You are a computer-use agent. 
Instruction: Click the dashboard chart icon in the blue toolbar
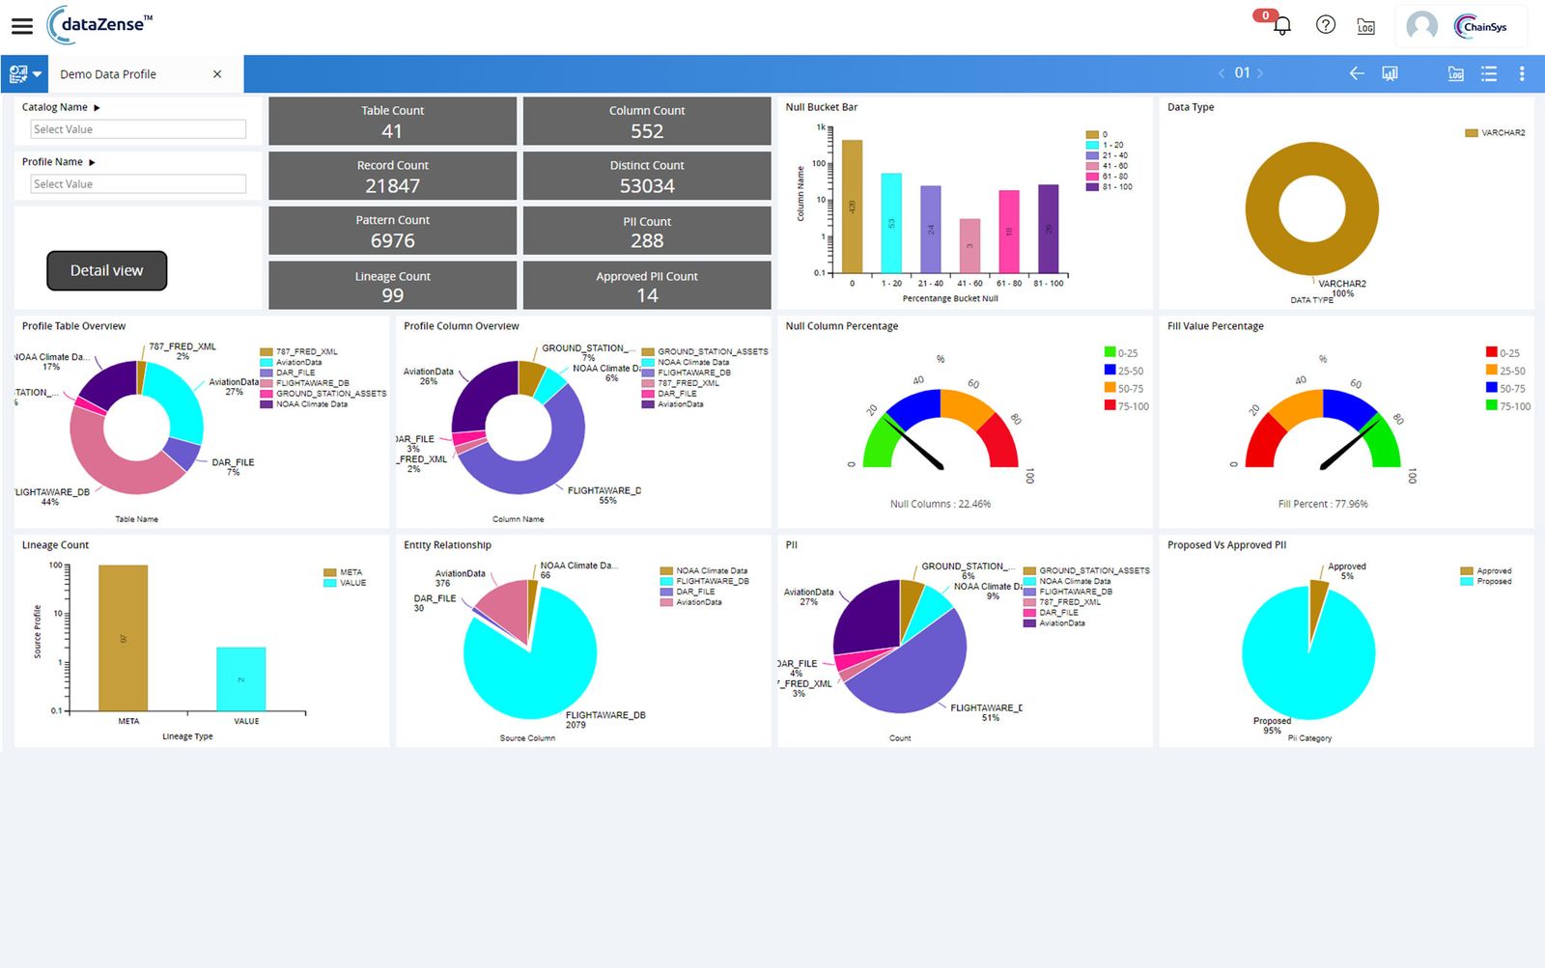(x=1390, y=73)
